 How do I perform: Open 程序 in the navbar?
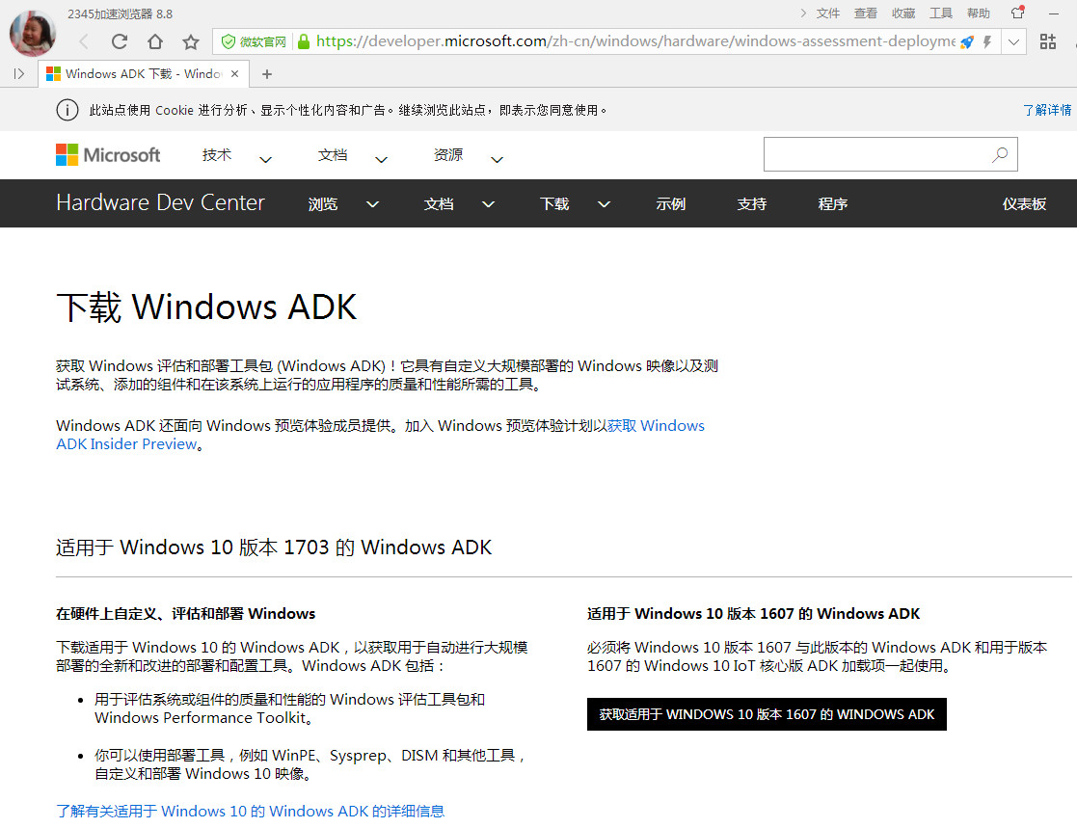click(x=832, y=204)
